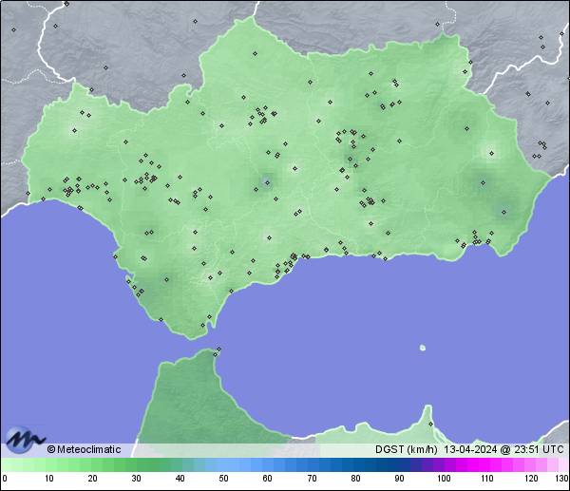
Task: Choose the 110 km/h magenta scale segment
Action: coord(486,464)
